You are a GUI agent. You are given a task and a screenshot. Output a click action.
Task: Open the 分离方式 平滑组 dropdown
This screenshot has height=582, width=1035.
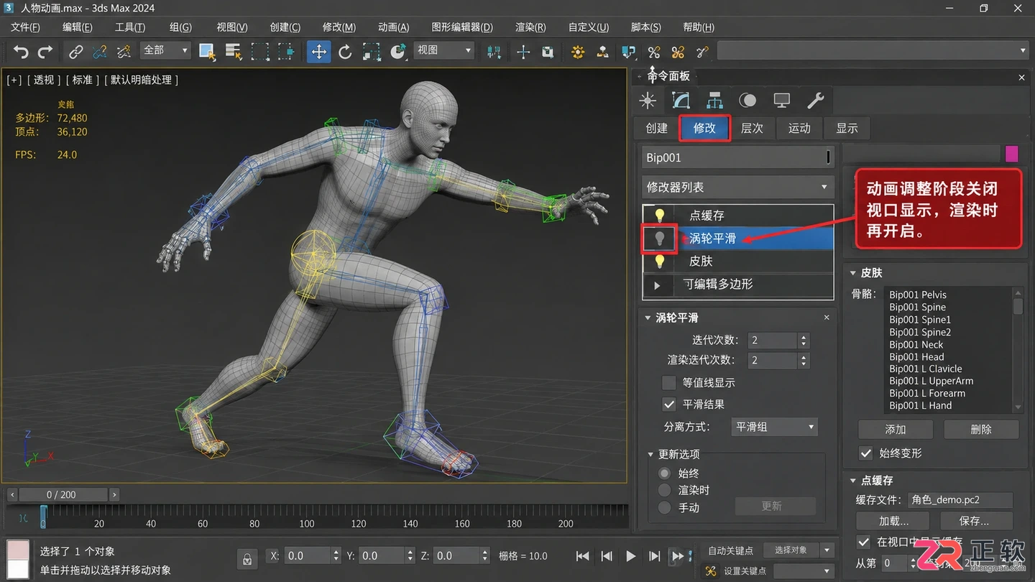click(x=774, y=427)
